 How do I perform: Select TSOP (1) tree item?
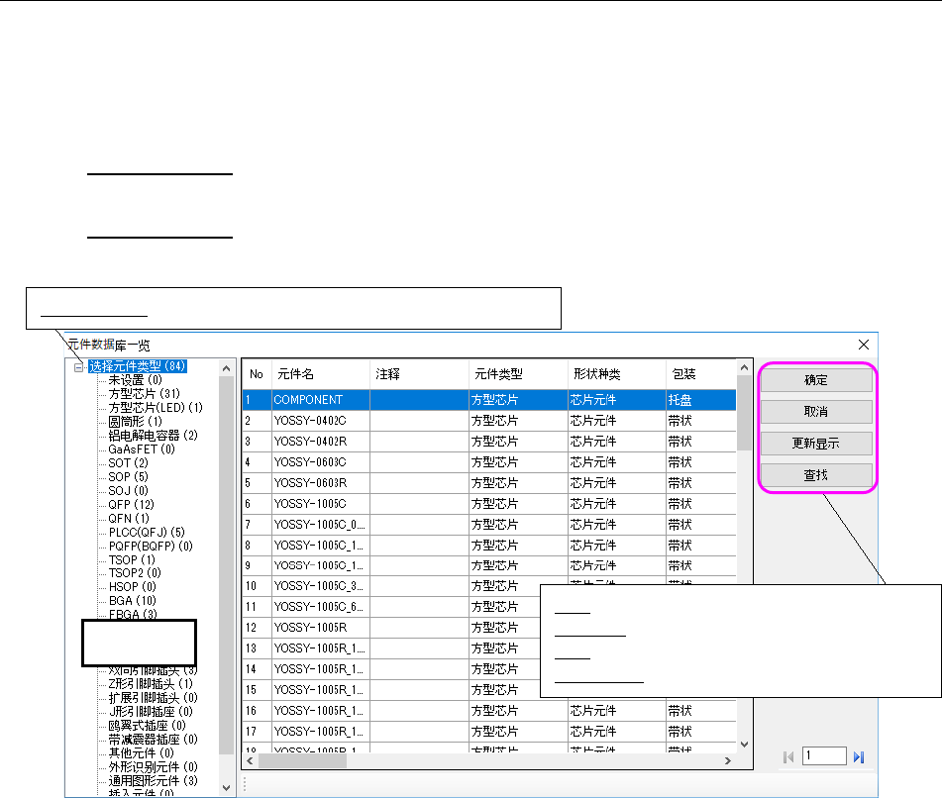(x=132, y=559)
